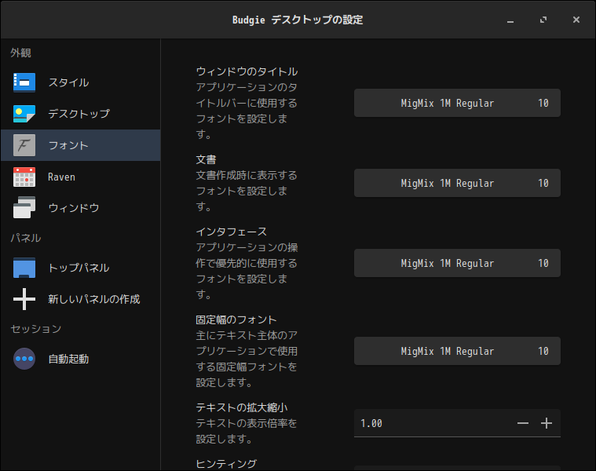
Task: Change the 文書 font button
Action: pyautogui.click(x=457, y=183)
